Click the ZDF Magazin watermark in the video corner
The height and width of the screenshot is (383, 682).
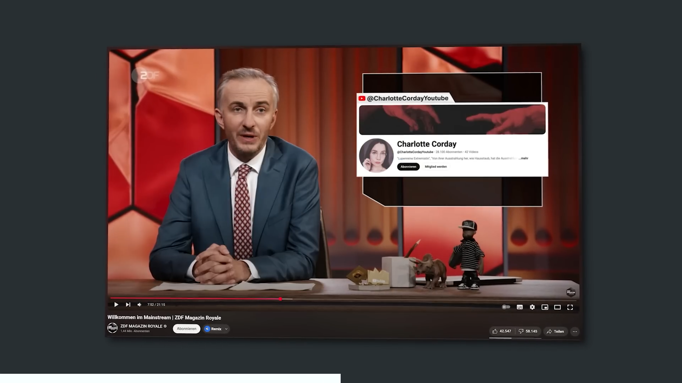click(570, 292)
